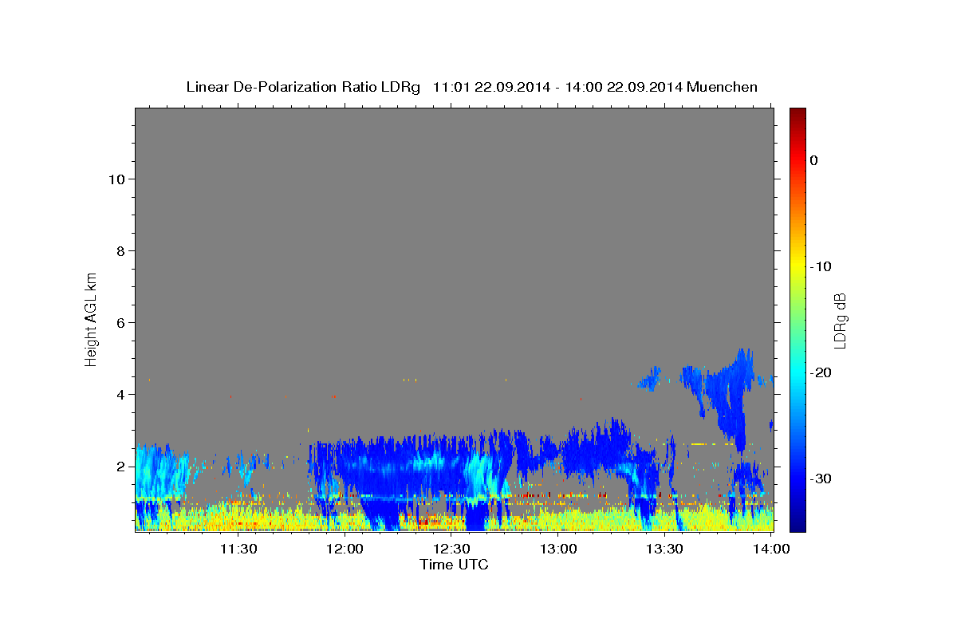This screenshot has width=957, height=638.
Task: Click the height tick label 8
Action: [x=120, y=250]
